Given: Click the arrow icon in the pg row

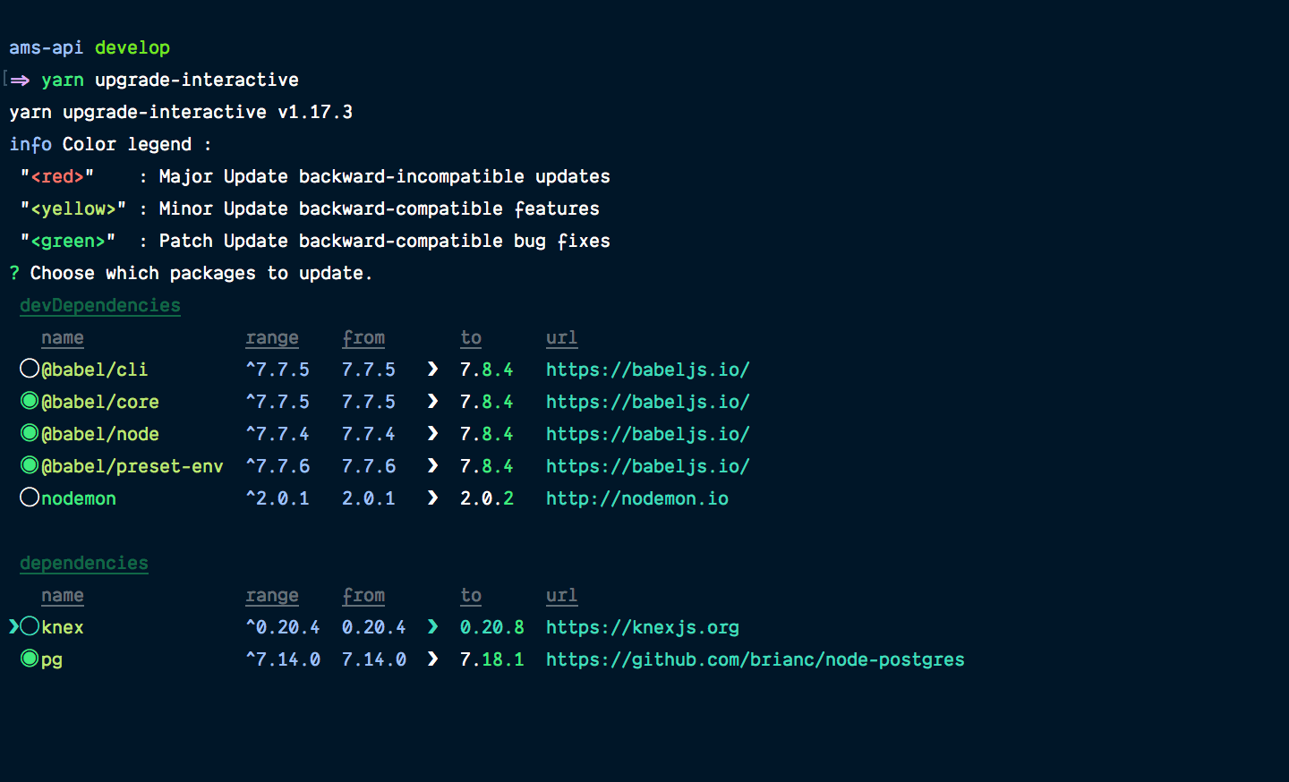Looking at the screenshot, I should (433, 659).
